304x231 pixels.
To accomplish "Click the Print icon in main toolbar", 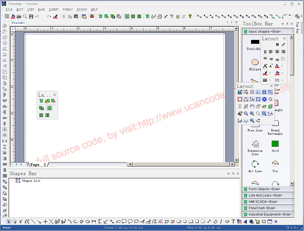I will (160, 17).
